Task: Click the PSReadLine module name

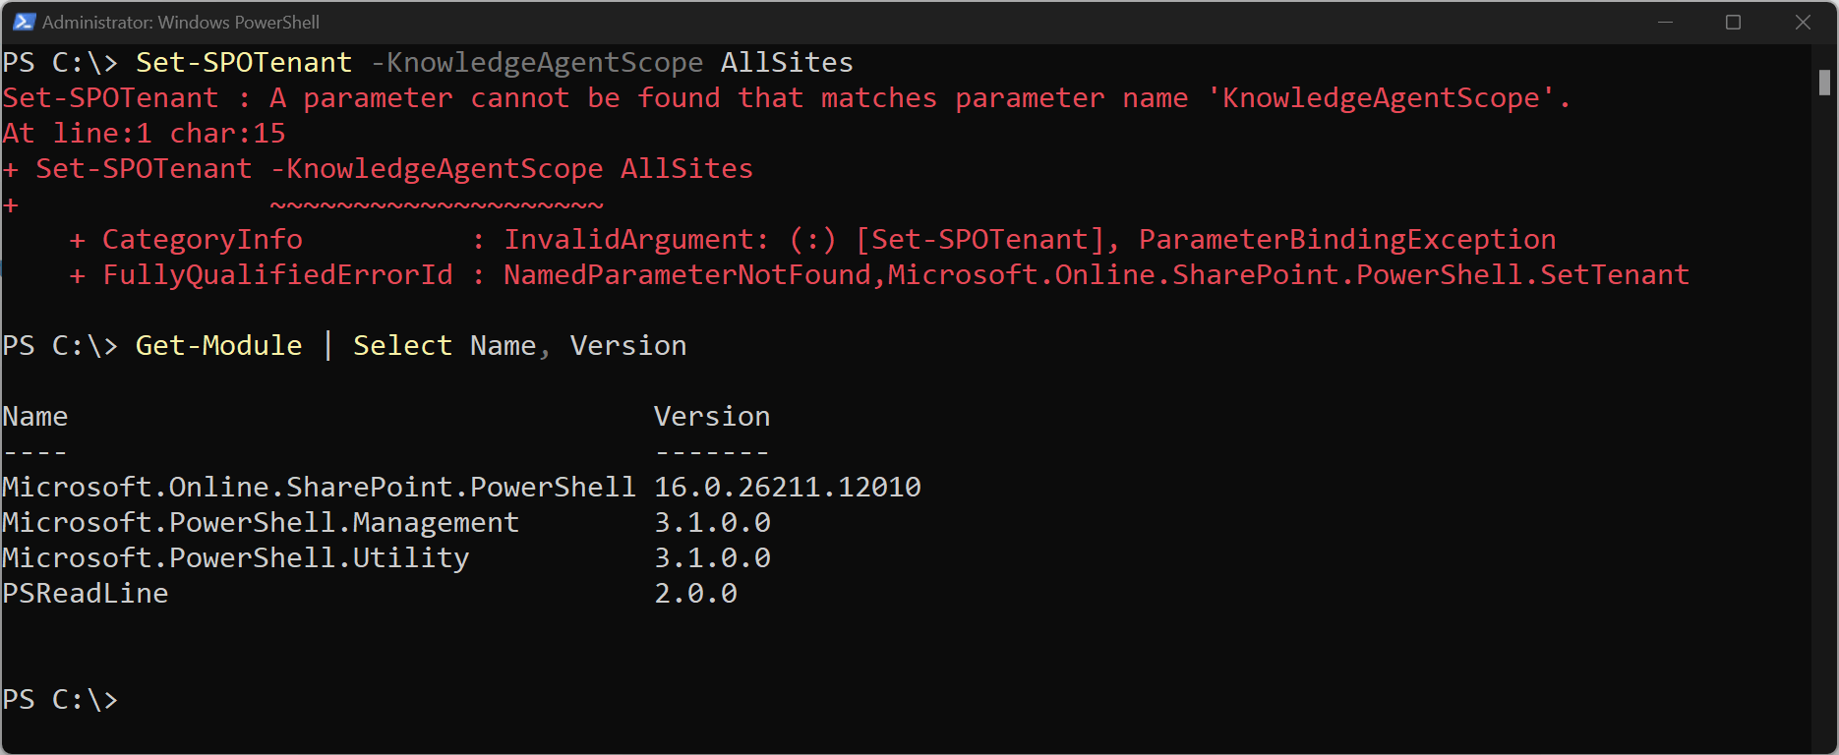Action: click(86, 594)
